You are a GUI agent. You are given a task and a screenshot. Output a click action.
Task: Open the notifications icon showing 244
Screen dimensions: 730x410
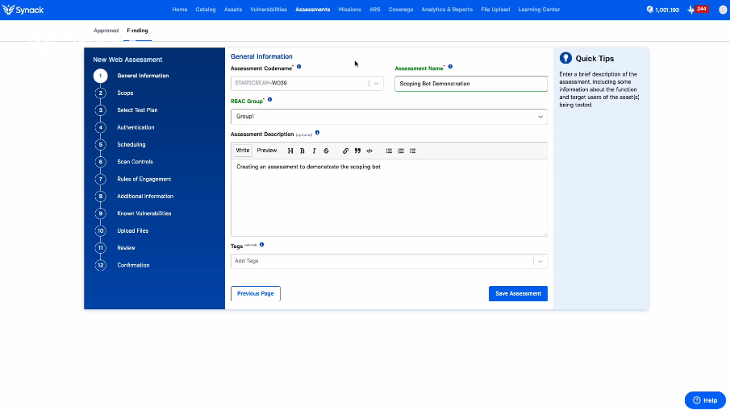tap(698, 10)
